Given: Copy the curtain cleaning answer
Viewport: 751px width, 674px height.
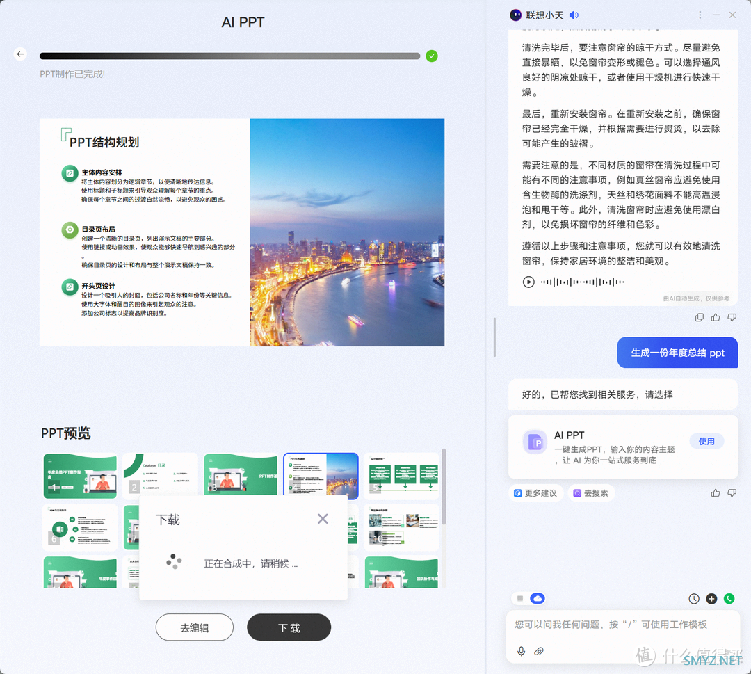Looking at the screenshot, I should coord(700,318).
